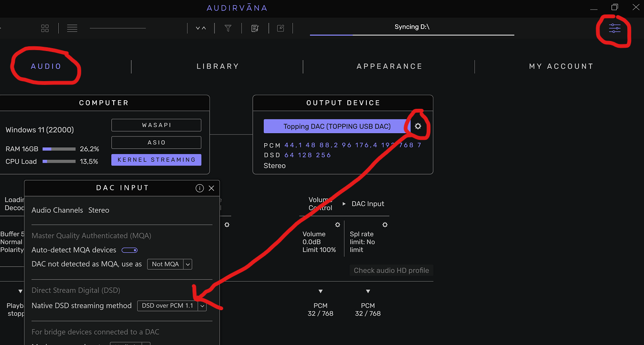Open the settings sliders icon
Image resolution: width=644 pixels, height=345 pixels.
click(x=614, y=29)
